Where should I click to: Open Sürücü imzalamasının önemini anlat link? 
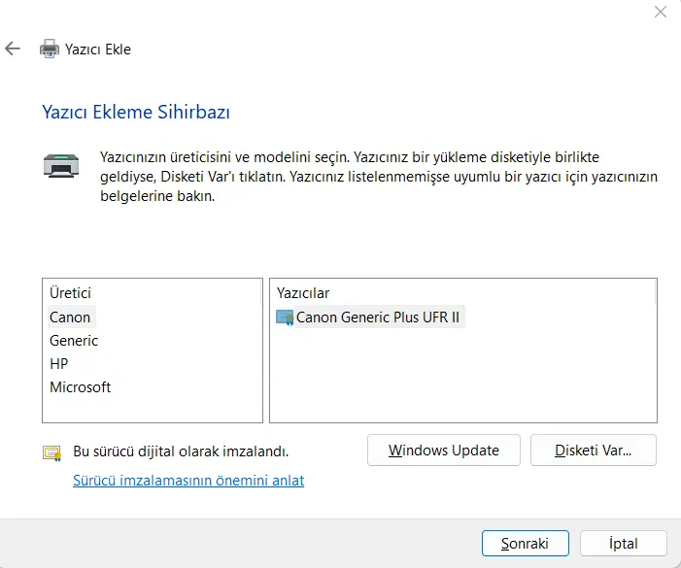coord(188,481)
